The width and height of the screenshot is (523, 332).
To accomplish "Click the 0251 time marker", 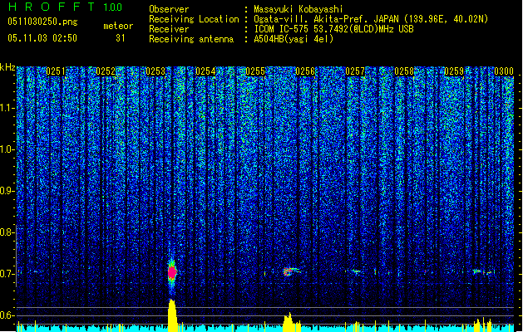I will coord(56,71).
